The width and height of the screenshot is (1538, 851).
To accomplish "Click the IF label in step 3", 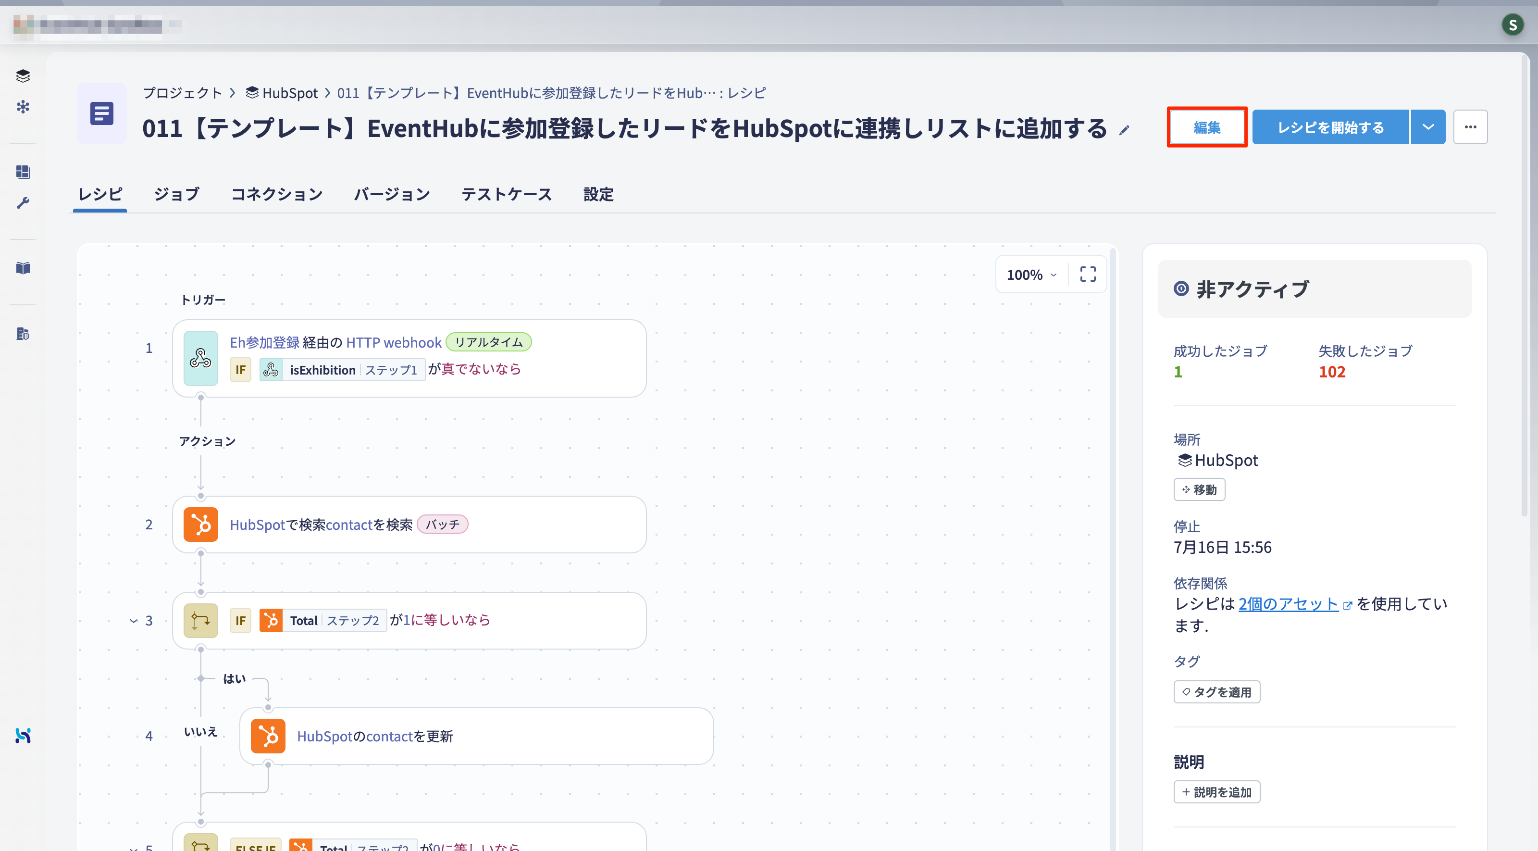I will pos(240,621).
